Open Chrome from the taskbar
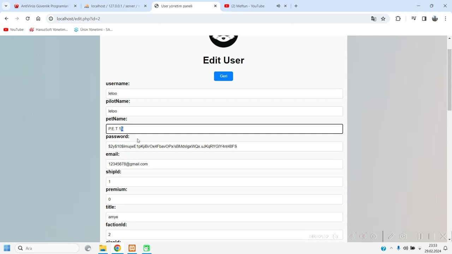Viewport: 452px width, 254px height. [117, 248]
